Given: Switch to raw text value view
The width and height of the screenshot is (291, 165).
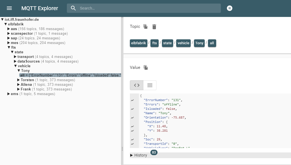Looking at the screenshot, I should pos(150,85).
